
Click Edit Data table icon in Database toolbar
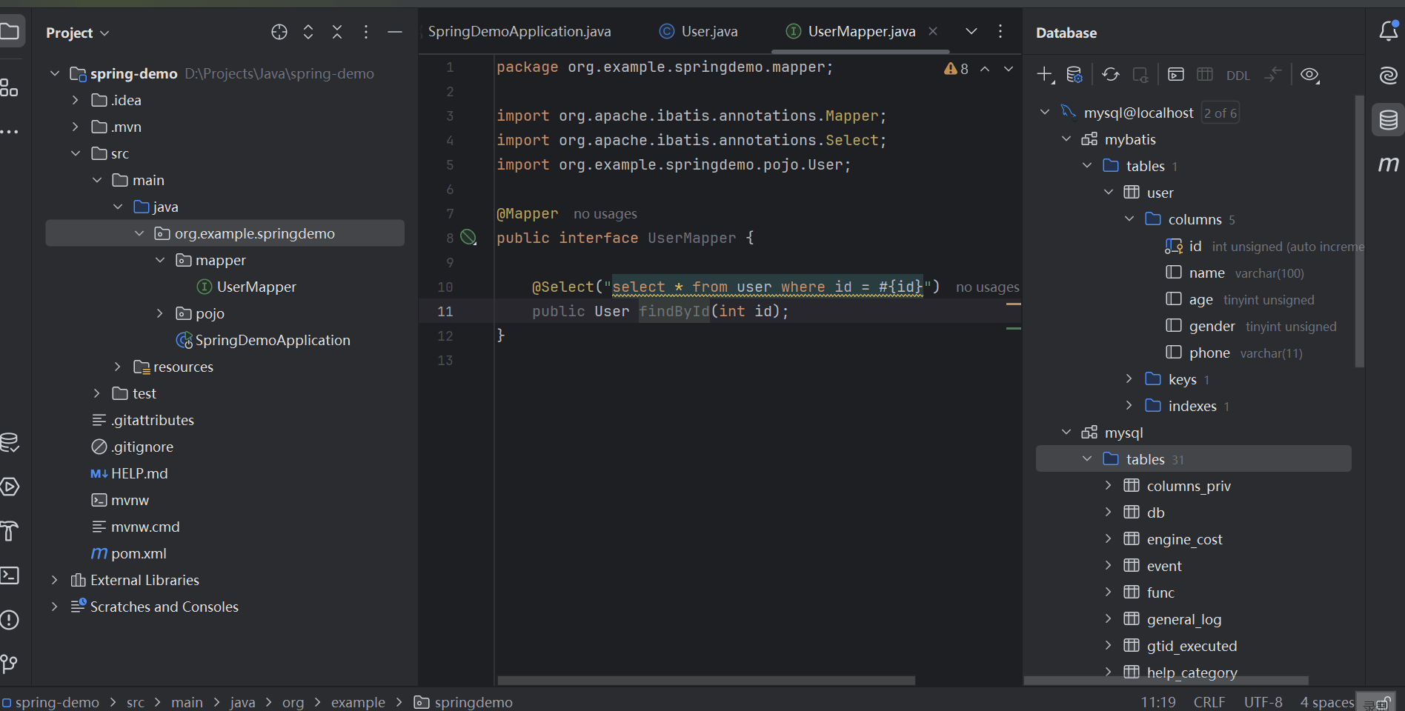tap(1205, 75)
